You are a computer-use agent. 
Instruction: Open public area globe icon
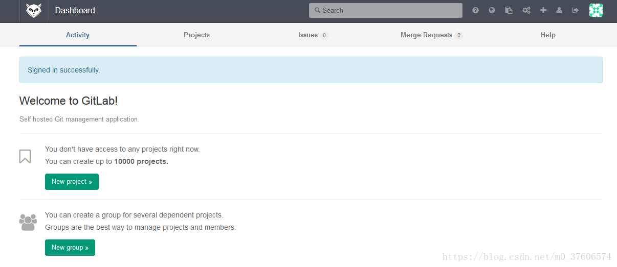tap(492, 10)
